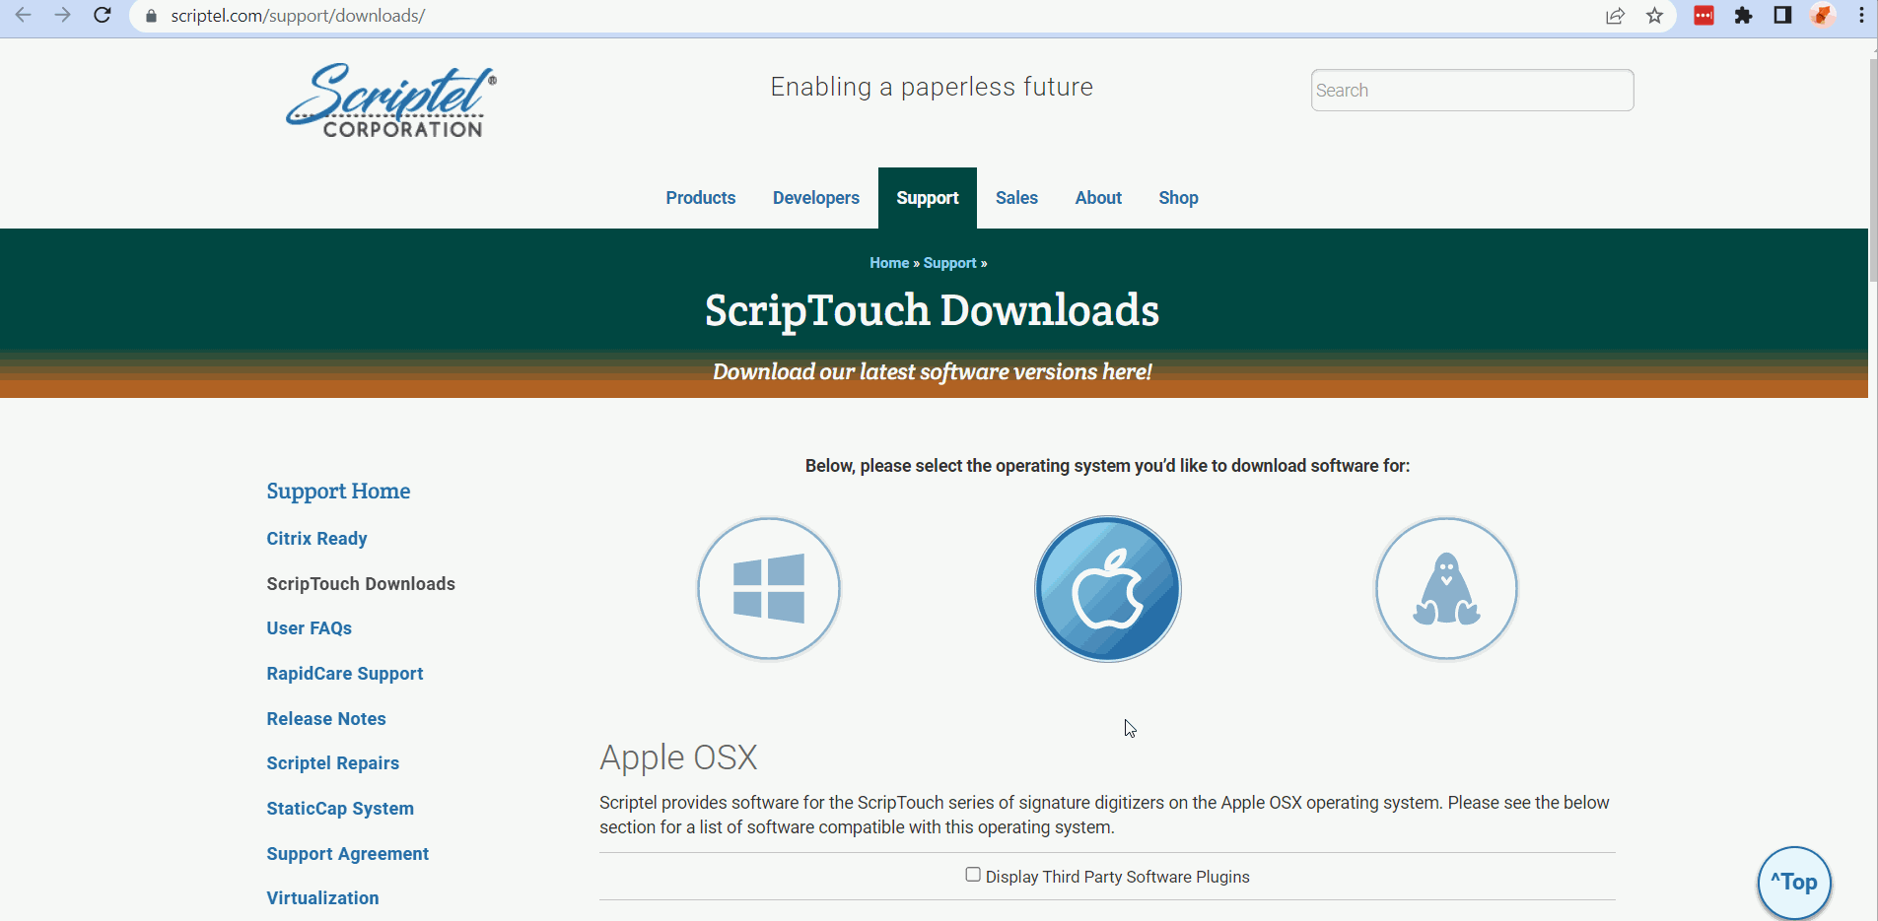This screenshot has width=1878, height=921.
Task: Open the browser extensions puzzle icon
Action: coord(1743,16)
